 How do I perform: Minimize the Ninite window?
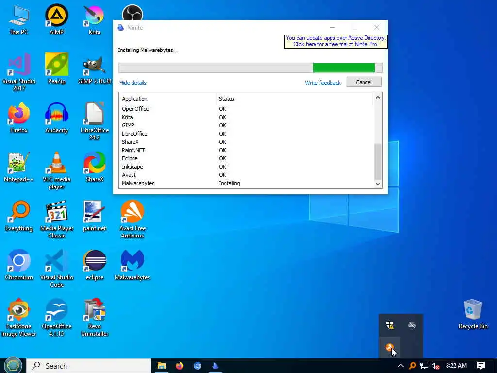tap(332, 27)
